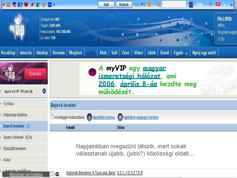Open sender link Nyizsnyik Benjámin '4-Tune aka. Benji'

tap(91, 173)
